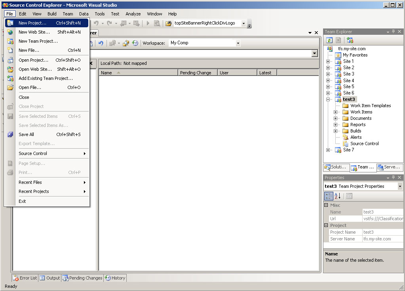This screenshot has height=291, width=405.
Task: Switch to the Solution Explorer tab
Action: [x=336, y=167]
